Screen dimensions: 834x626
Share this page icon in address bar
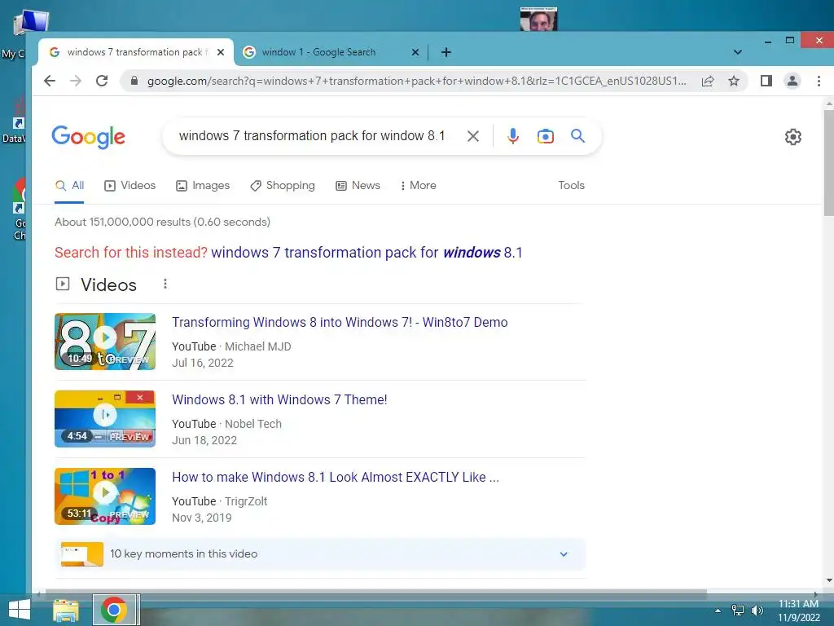(x=708, y=81)
